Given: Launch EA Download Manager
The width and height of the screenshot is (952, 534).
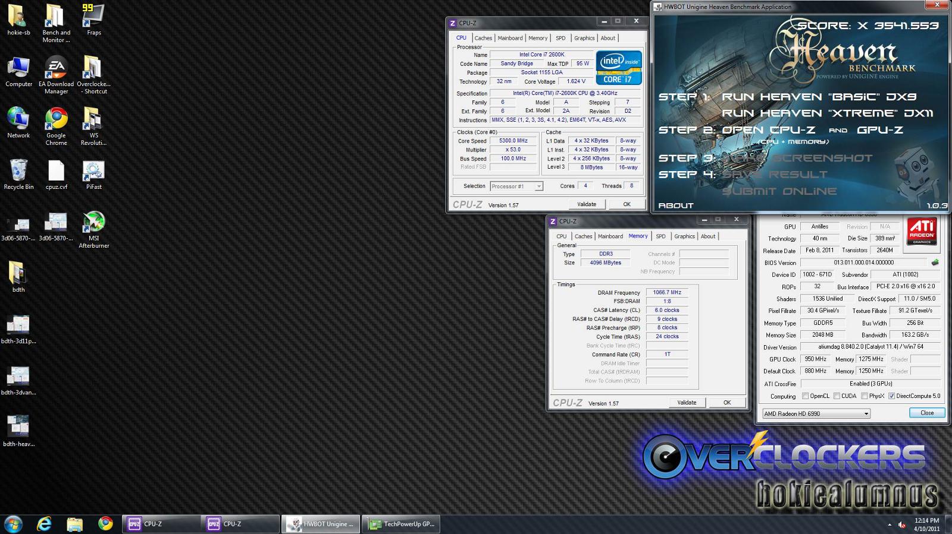Looking at the screenshot, I should [x=56, y=75].
